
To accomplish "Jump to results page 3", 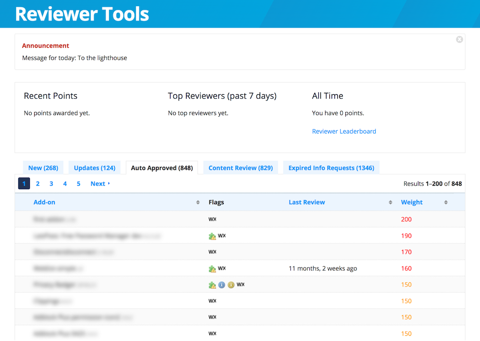I will [51, 184].
